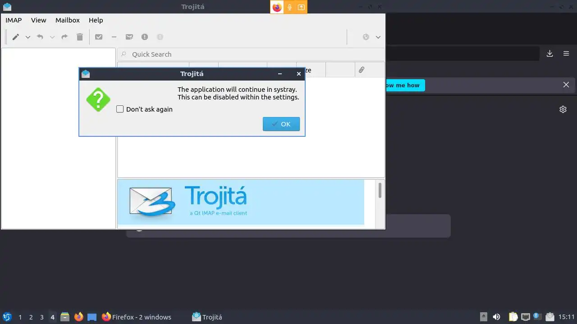Click the Firefox downloads icon

pos(550,54)
